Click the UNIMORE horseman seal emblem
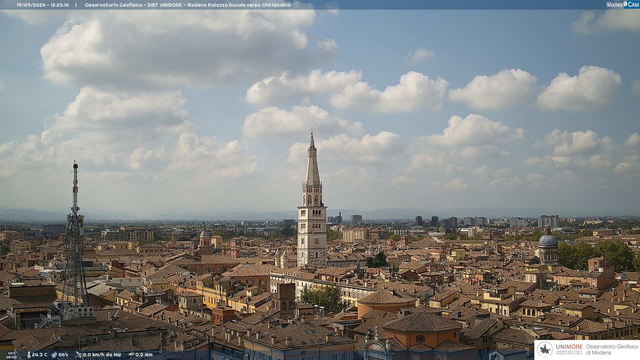Image resolution: width=640 pixels, height=360 pixels. [x=545, y=349]
